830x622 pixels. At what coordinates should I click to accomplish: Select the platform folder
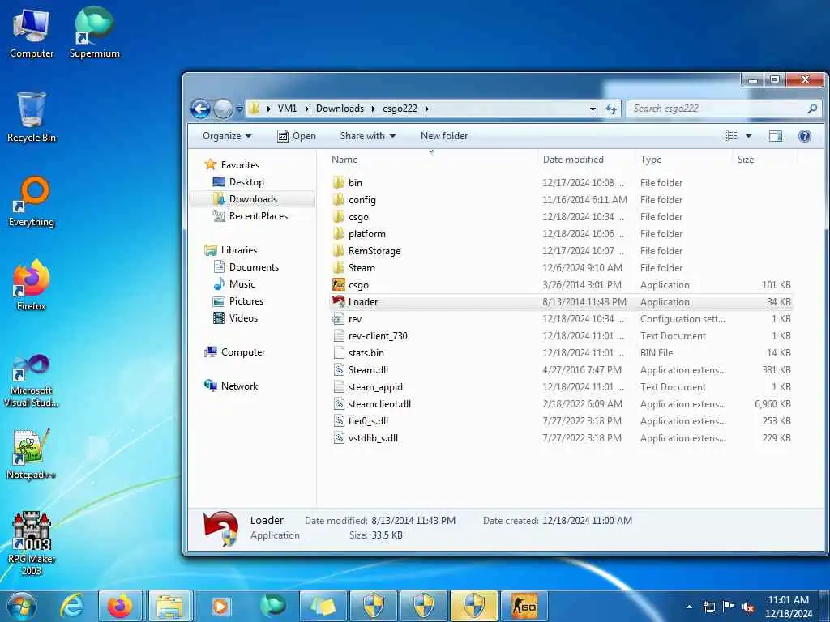click(x=367, y=234)
